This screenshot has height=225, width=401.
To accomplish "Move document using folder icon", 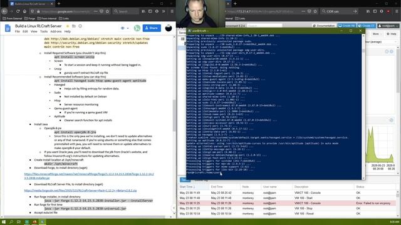I will tap(74, 26).
